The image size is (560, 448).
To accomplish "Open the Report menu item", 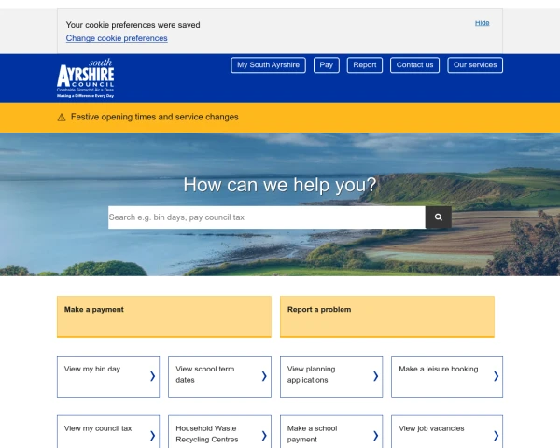I will point(365,65).
